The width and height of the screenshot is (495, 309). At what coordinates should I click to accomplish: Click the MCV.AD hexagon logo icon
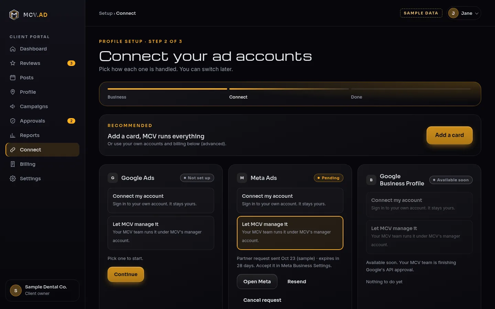click(14, 15)
